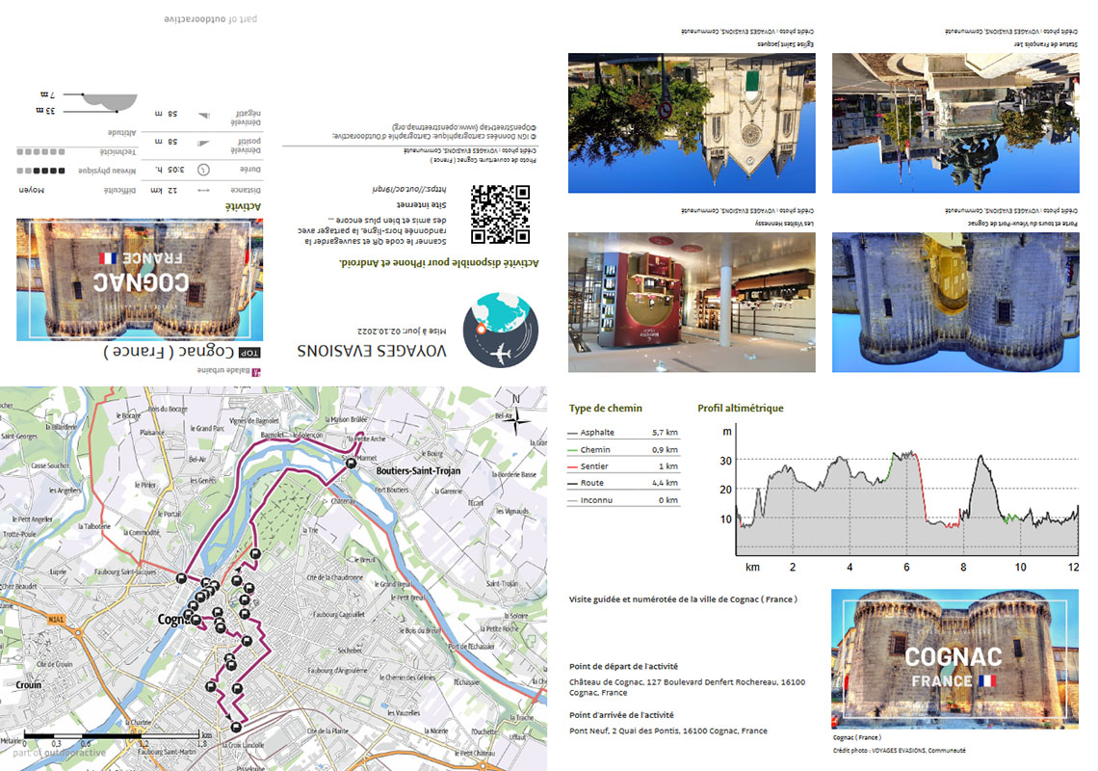Click the 'Sentier' legend row label
Viewport: 1098px width, 771px height.
click(594, 466)
